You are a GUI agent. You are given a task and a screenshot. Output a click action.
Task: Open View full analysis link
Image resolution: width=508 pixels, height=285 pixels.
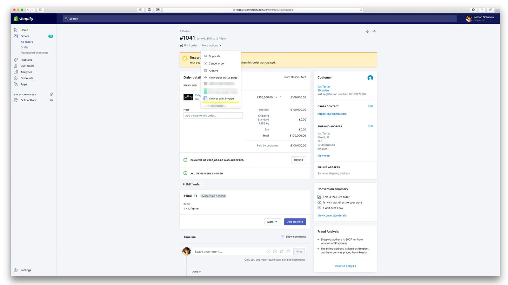[345, 266]
